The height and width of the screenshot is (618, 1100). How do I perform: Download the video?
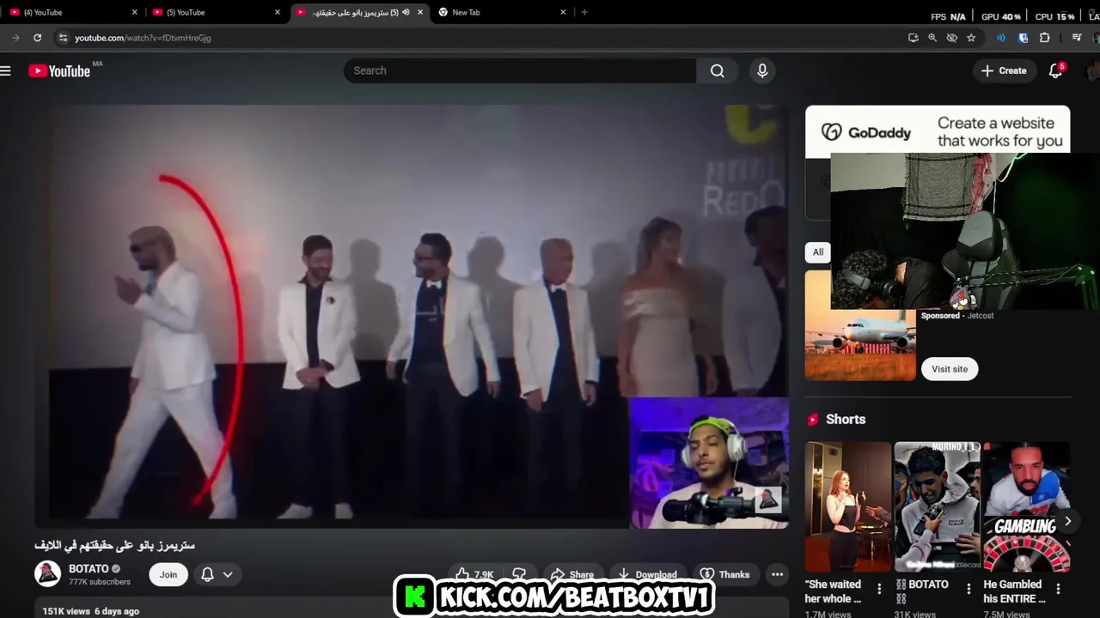click(x=647, y=574)
